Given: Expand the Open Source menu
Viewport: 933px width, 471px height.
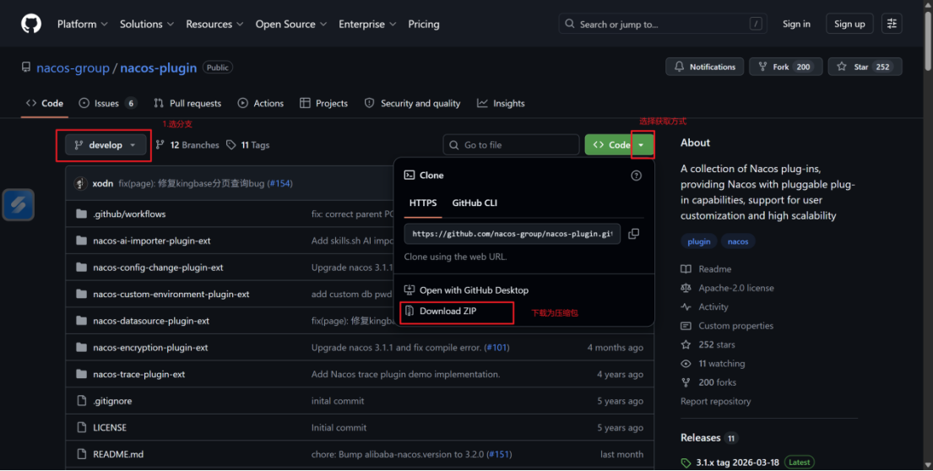Looking at the screenshot, I should click(x=291, y=24).
